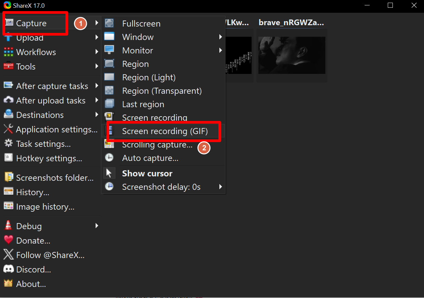Click the Workflows grid icon

(8, 52)
